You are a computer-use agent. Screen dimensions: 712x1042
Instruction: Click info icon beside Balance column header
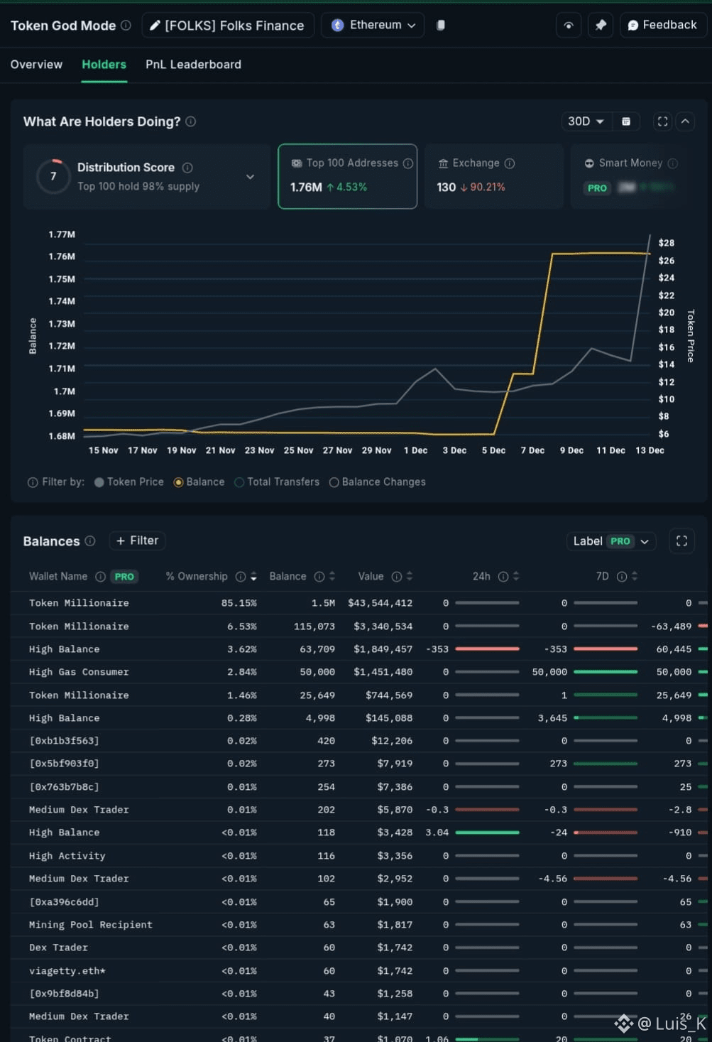click(319, 577)
